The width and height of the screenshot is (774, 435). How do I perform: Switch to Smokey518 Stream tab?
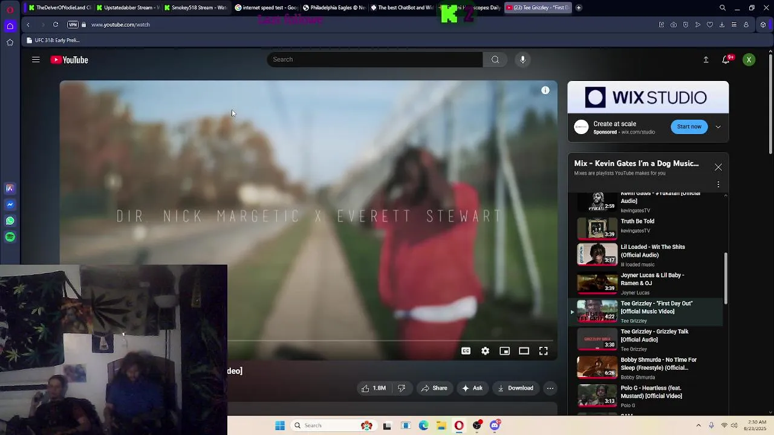click(195, 8)
